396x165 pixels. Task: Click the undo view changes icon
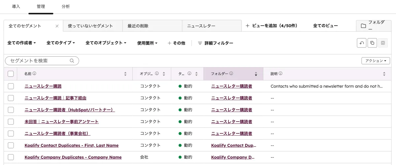coord(361,43)
